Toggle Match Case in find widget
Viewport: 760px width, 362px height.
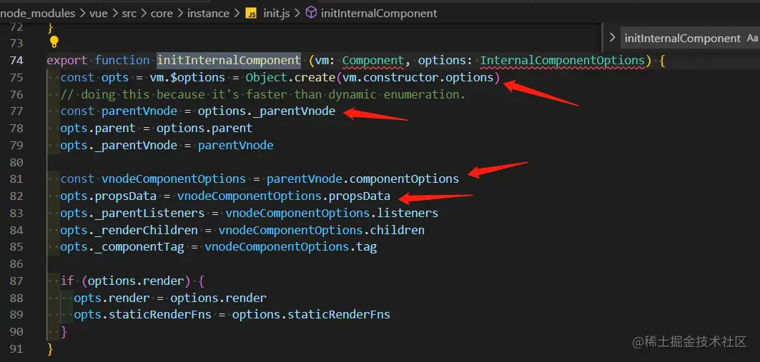752,39
